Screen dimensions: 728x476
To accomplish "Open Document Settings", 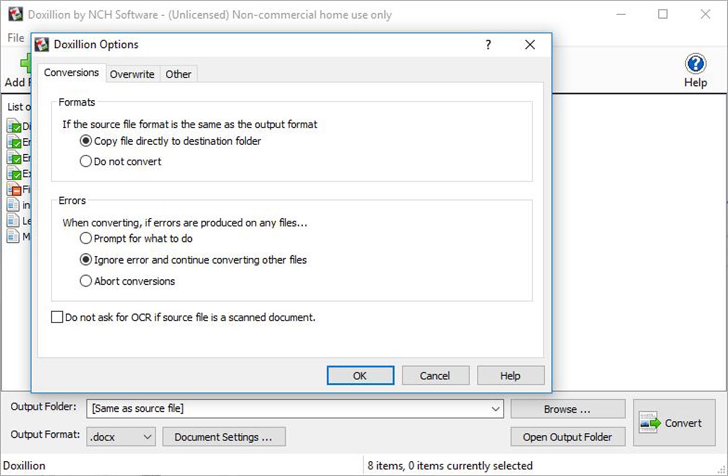I will (x=224, y=437).
